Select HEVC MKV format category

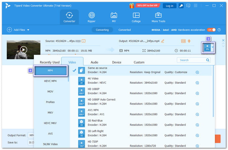tap(50, 123)
